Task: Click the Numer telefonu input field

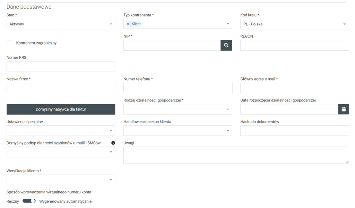Action: tap(177, 88)
